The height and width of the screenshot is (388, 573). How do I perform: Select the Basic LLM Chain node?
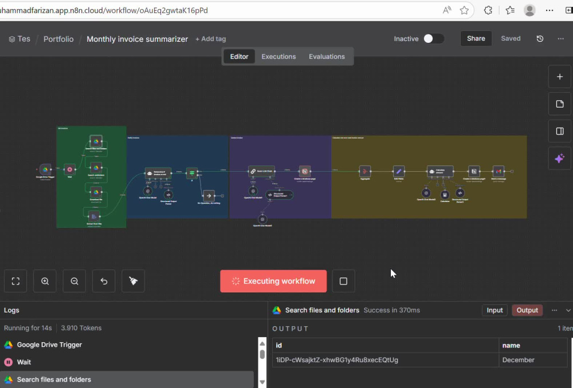[262, 171]
